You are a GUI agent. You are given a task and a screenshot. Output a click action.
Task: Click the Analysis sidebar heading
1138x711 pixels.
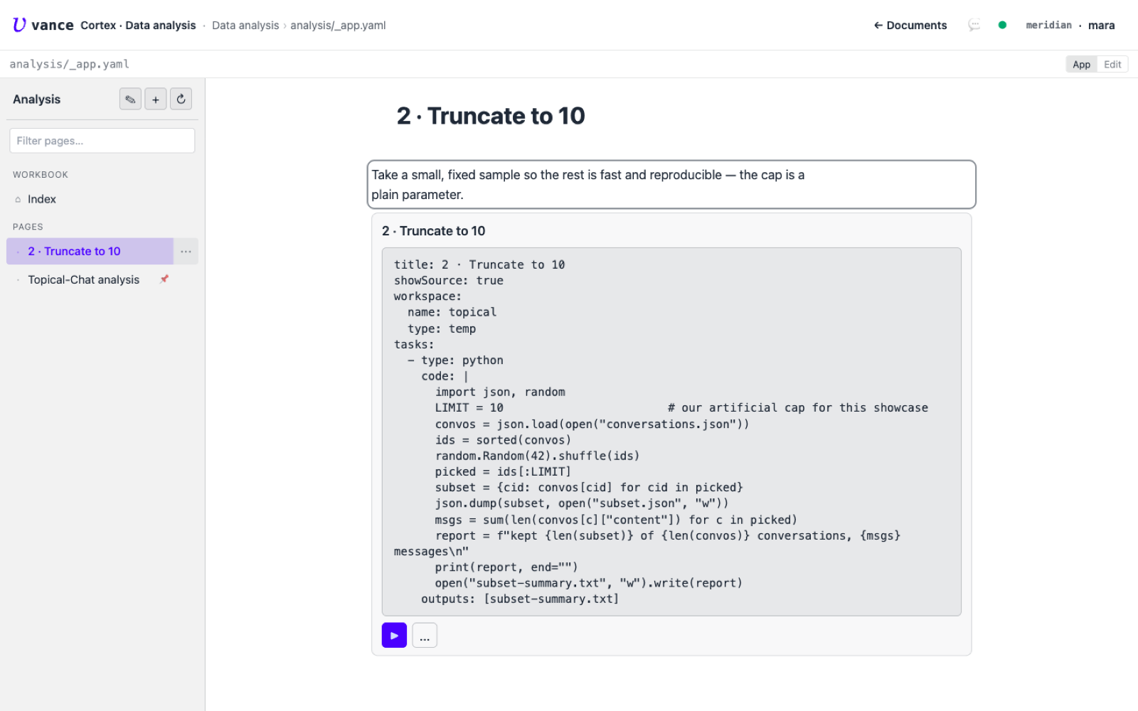(36, 99)
